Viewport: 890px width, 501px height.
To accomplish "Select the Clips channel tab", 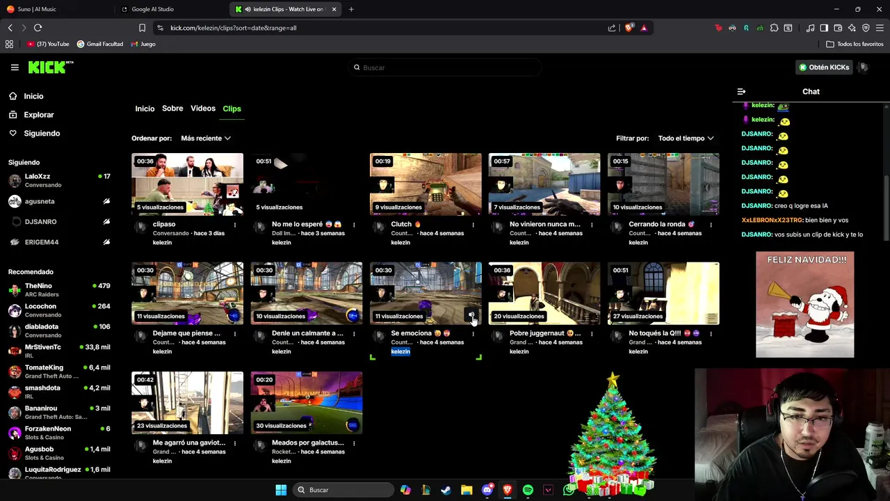I will [x=232, y=109].
